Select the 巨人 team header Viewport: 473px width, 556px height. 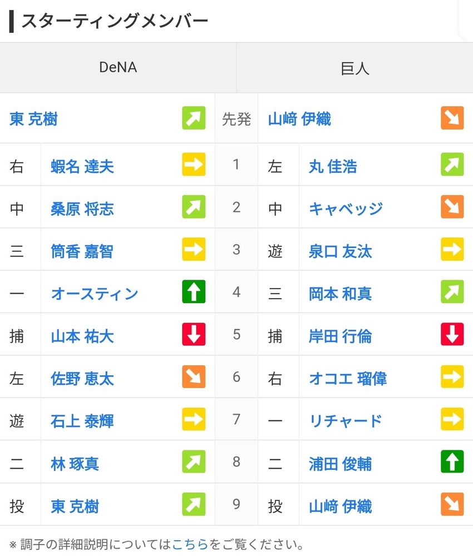click(x=354, y=68)
